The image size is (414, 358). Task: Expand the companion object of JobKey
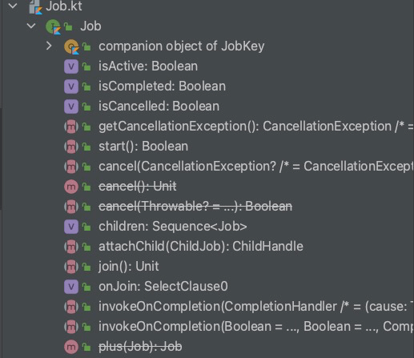(x=49, y=46)
